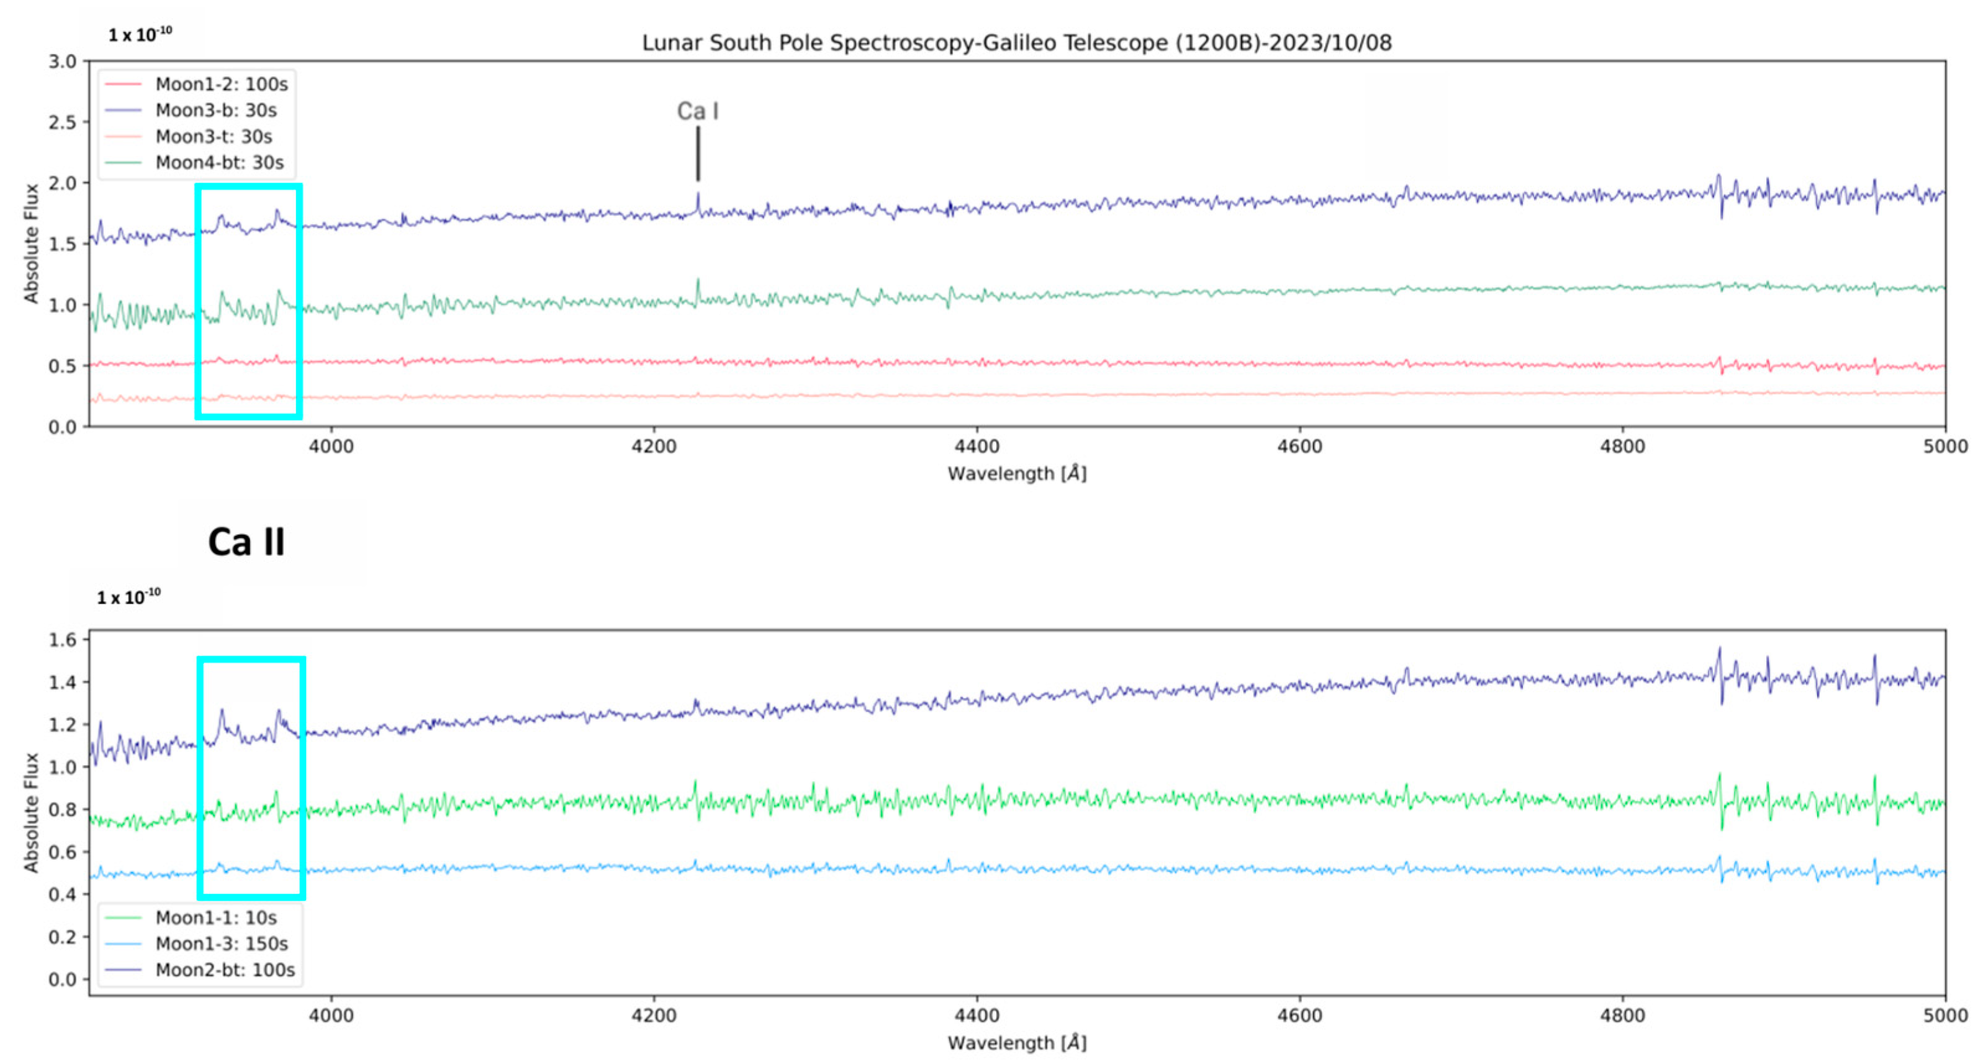Click the bold Ca II heading
Screen dimensions: 1978x1064
(x=246, y=542)
